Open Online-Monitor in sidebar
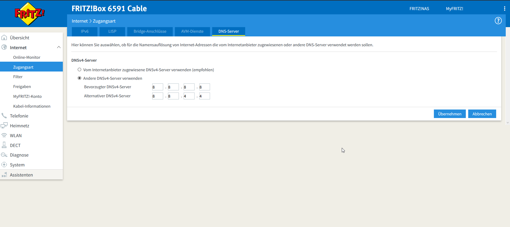 coord(31,57)
